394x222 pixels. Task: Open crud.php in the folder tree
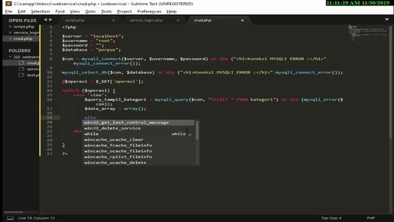33,63
